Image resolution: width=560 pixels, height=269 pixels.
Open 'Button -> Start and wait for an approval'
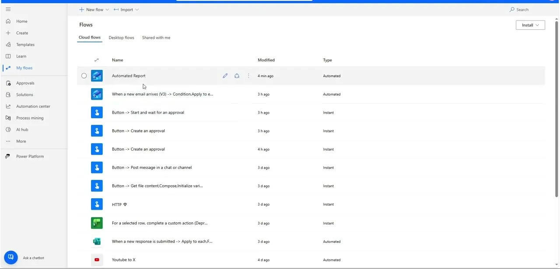tap(148, 112)
